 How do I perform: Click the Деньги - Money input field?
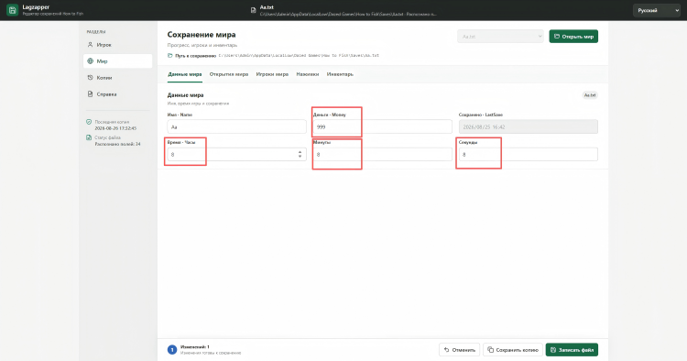click(x=383, y=126)
